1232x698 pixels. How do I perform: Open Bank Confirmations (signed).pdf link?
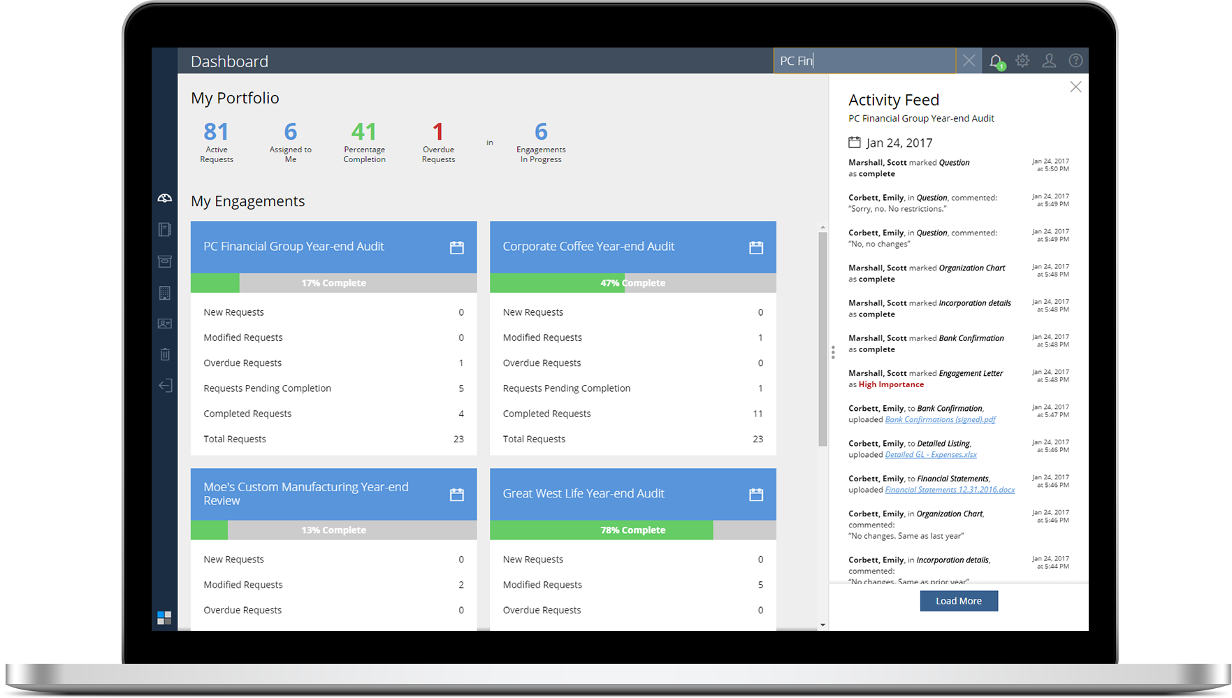tap(940, 420)
